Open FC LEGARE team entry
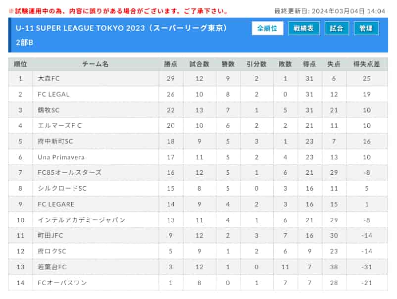Viewport: 397px width, 299px height. pos(56,204)
